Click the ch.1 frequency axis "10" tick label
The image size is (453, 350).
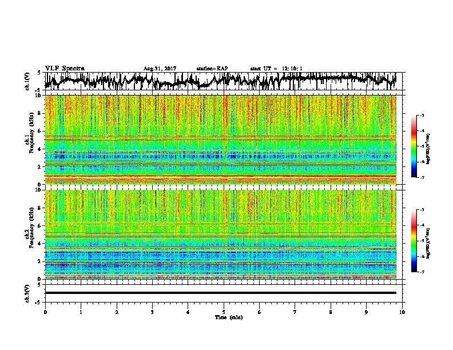click(x=38, y=96)
